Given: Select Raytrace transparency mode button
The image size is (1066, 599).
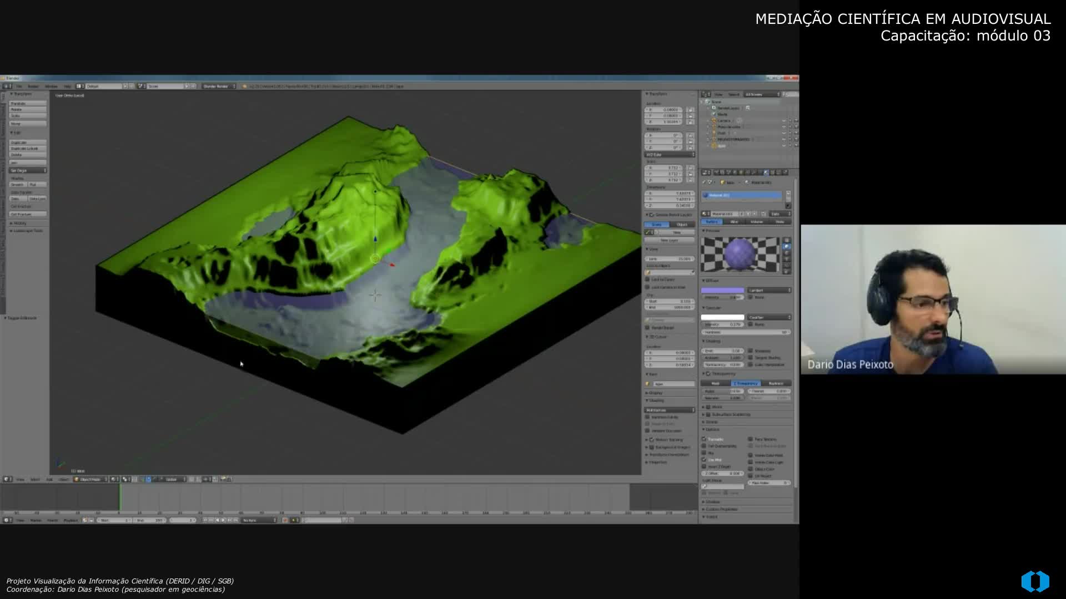Looking at the screenshot, I should pyautogui.click(x=776, y=383).
